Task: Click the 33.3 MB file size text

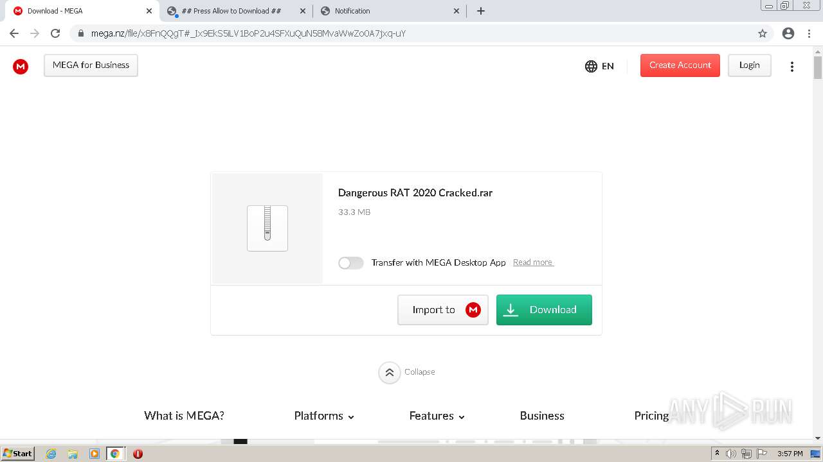Action: [x=354, y=212]
